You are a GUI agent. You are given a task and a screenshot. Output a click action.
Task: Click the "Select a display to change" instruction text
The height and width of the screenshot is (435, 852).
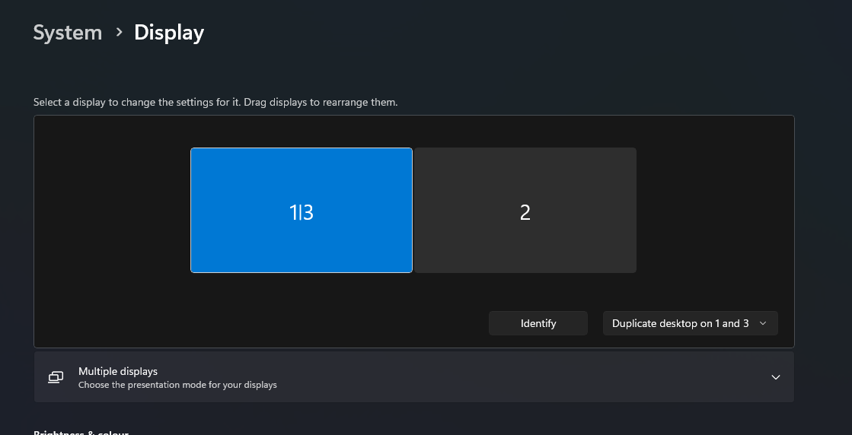coord(215,102)
